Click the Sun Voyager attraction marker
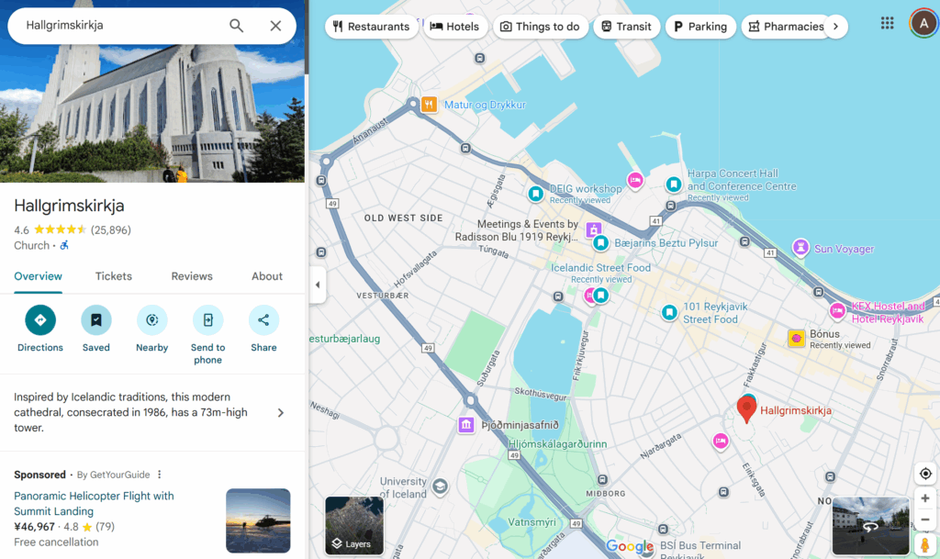This screenshot has height=559, width=940. click(800, 247)
